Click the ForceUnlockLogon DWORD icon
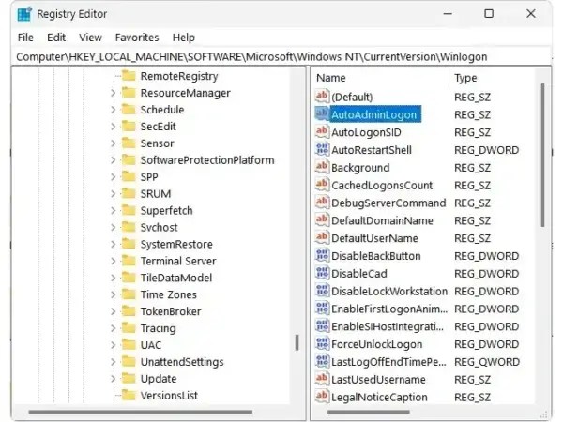 (x=322, y=343)
